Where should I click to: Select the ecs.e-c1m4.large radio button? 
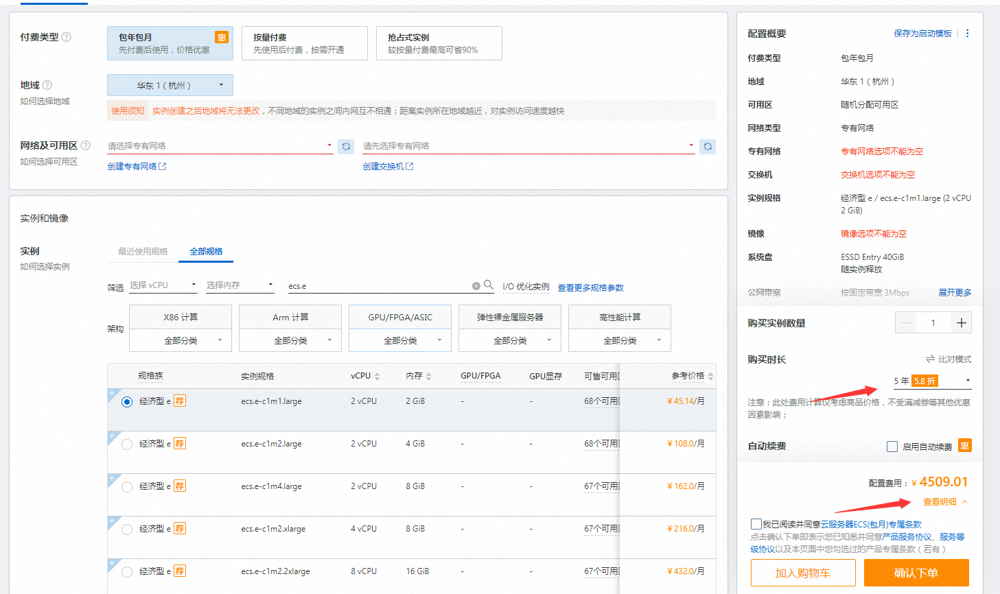pyautogui.click(x=127, y=487)
